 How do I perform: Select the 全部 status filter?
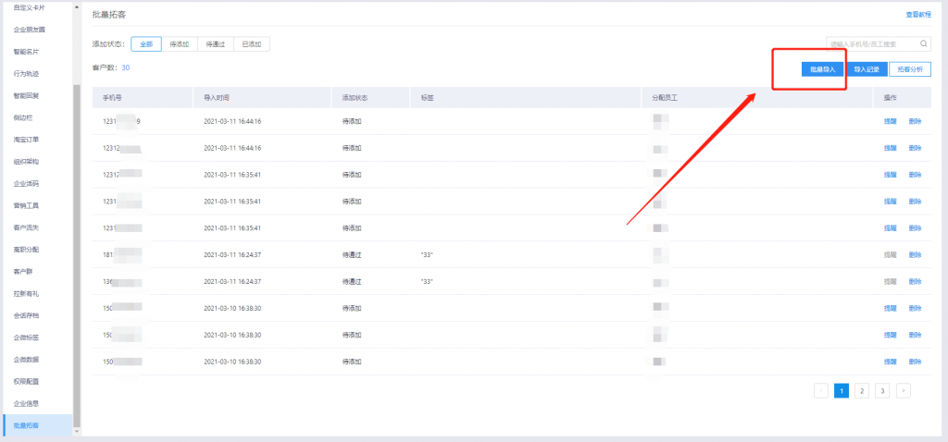146,44
